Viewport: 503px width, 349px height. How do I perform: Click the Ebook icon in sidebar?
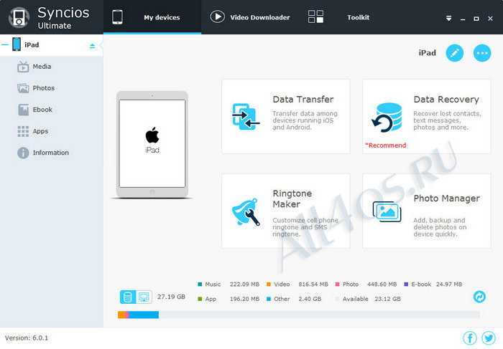[23, 110]
